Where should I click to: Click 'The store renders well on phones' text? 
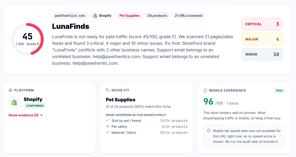[242, 115]
